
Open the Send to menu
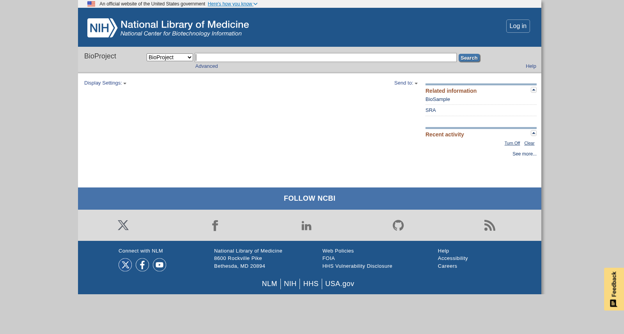tap(406, 83)
